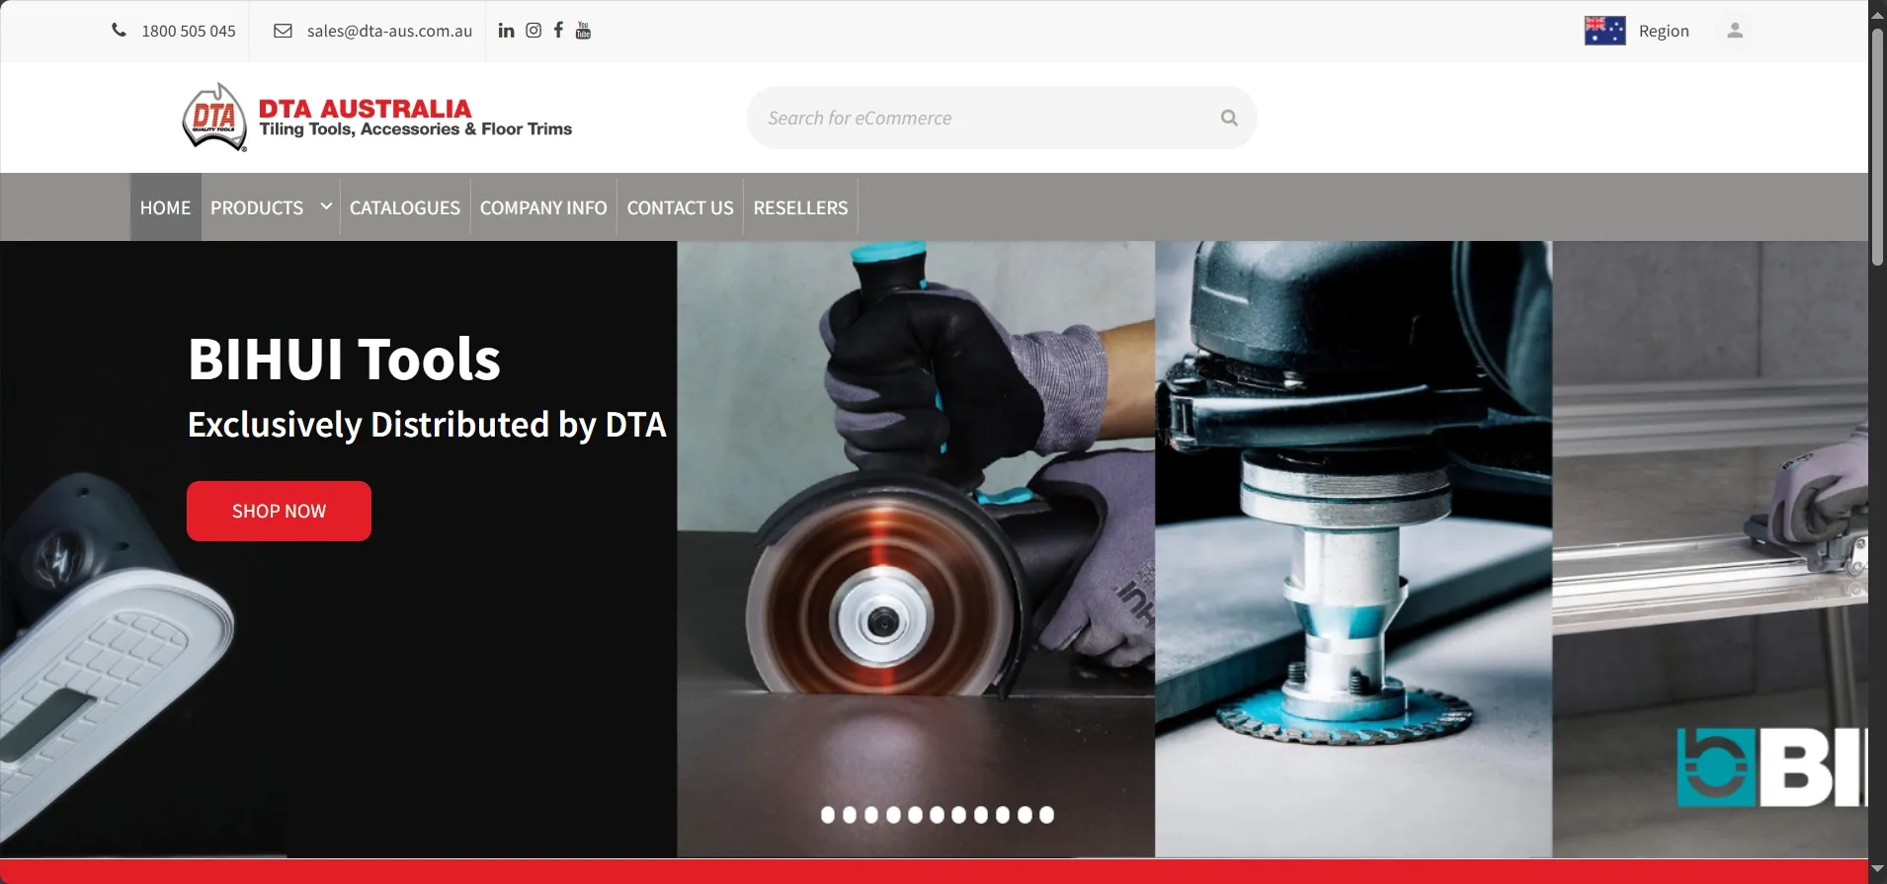The width and height of the screenshot is (1887, 884).
Task: Select the fifth carousel slide dot
Action: point(915,815)
